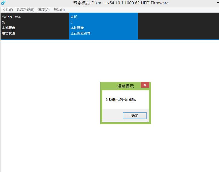Screen dimensions: 219x172
Task: Select the *WinNT x64 system tile
Action: [x=35, y=26]
